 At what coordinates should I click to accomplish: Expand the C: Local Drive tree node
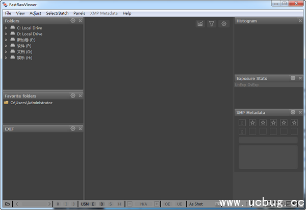point(6,28)
